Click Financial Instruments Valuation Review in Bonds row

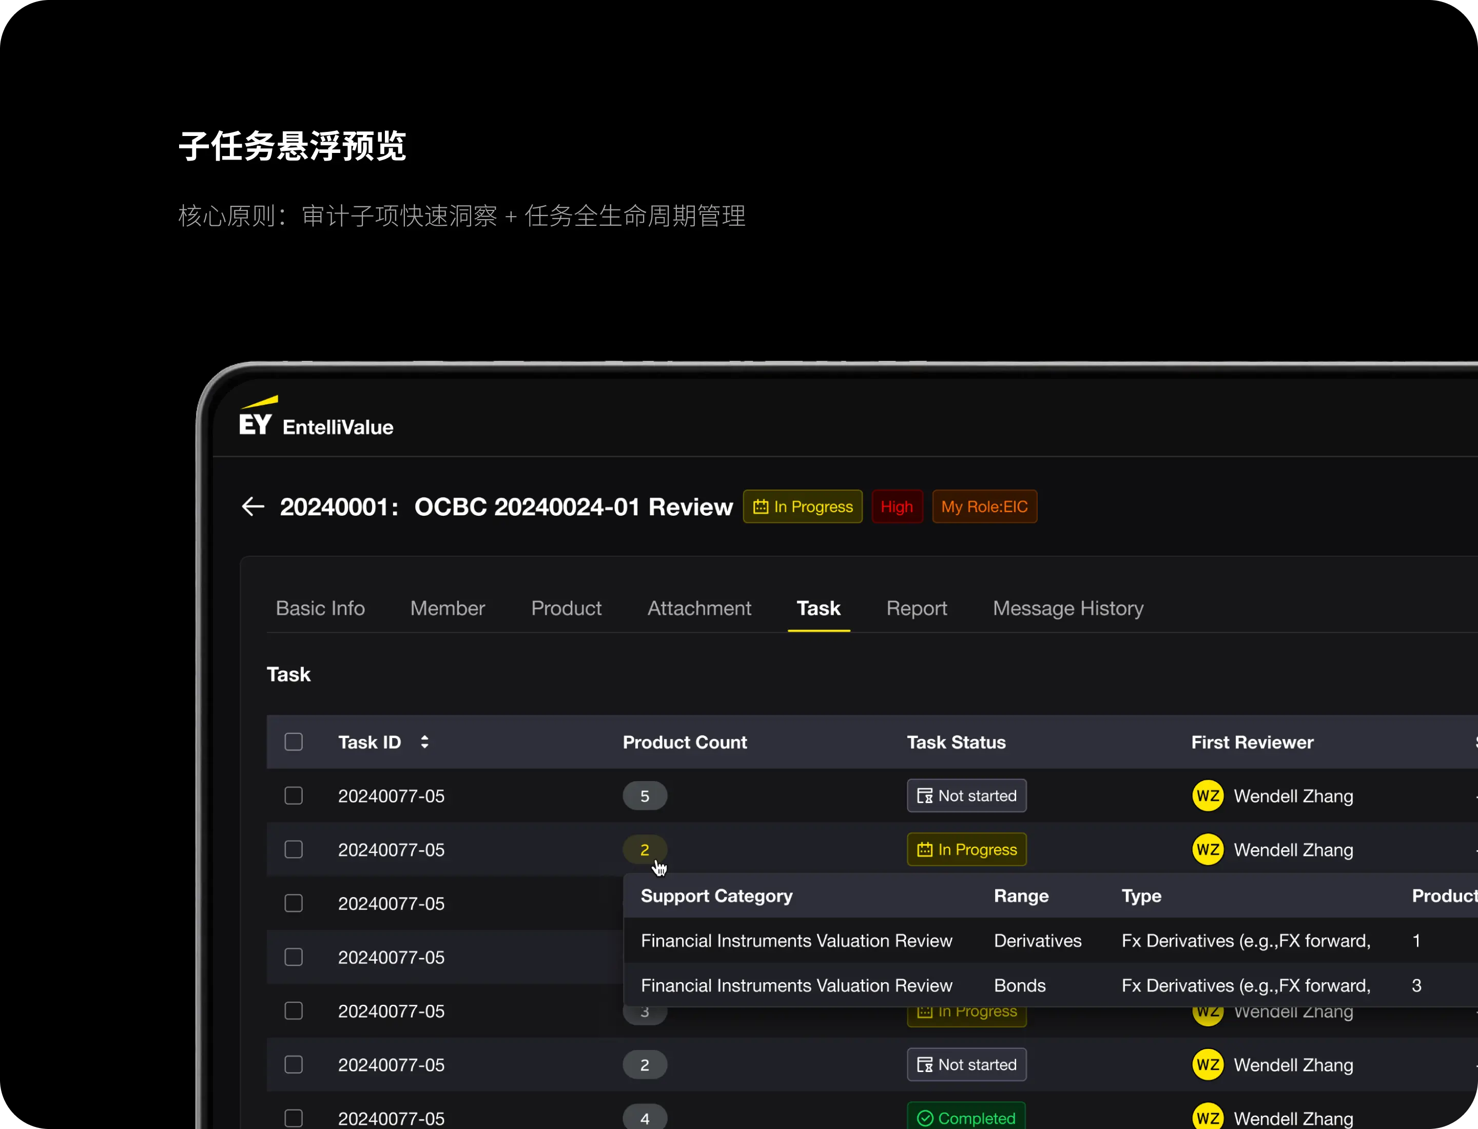click(x=796, y=985)
